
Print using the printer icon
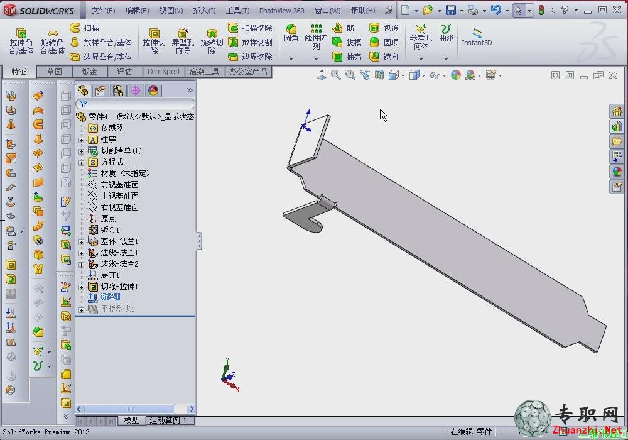[x=473, y=10]
